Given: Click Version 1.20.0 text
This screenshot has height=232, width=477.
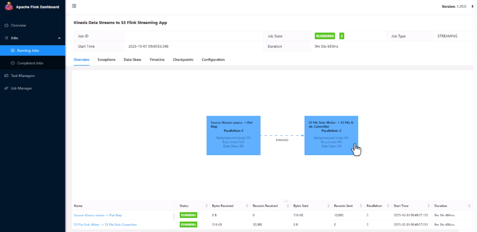Looking at the screenshot, I should pos(454,7).
